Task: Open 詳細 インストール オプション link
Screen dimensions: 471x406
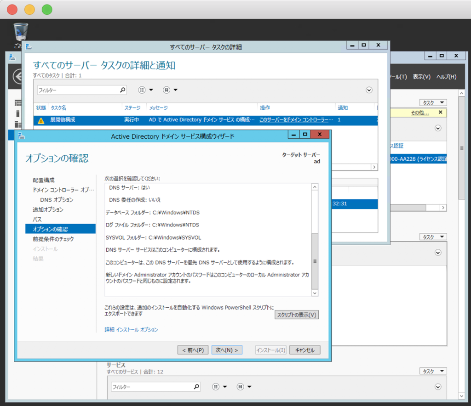Action: [x=131, y=330]
